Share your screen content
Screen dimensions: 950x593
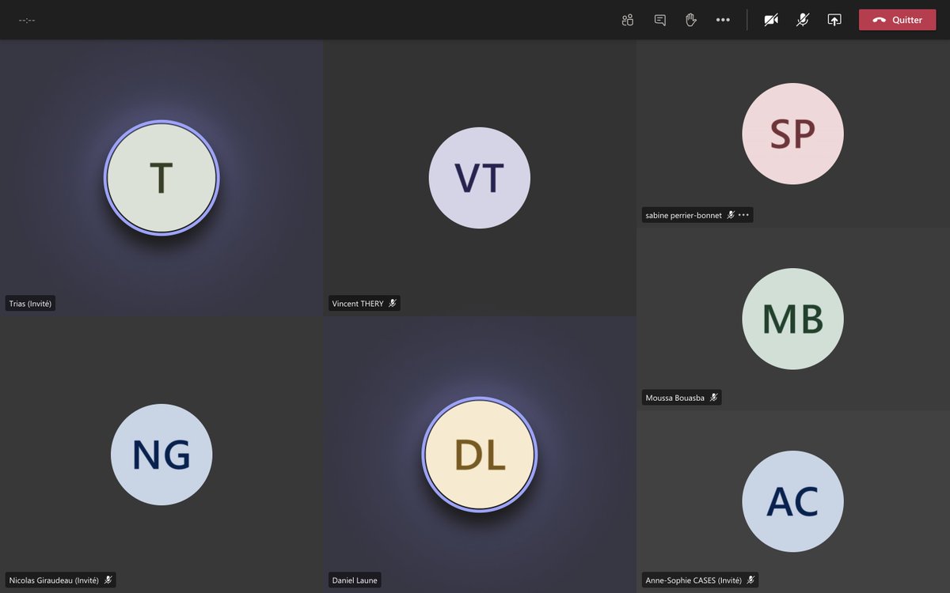point(834,20)
